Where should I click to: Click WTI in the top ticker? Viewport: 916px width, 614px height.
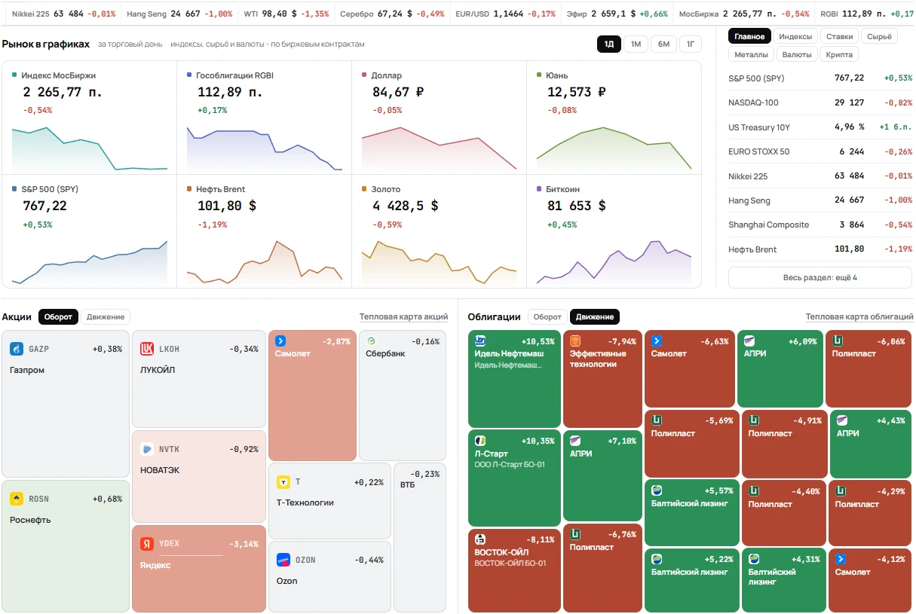pyautogui.click(x=286, y=14)
